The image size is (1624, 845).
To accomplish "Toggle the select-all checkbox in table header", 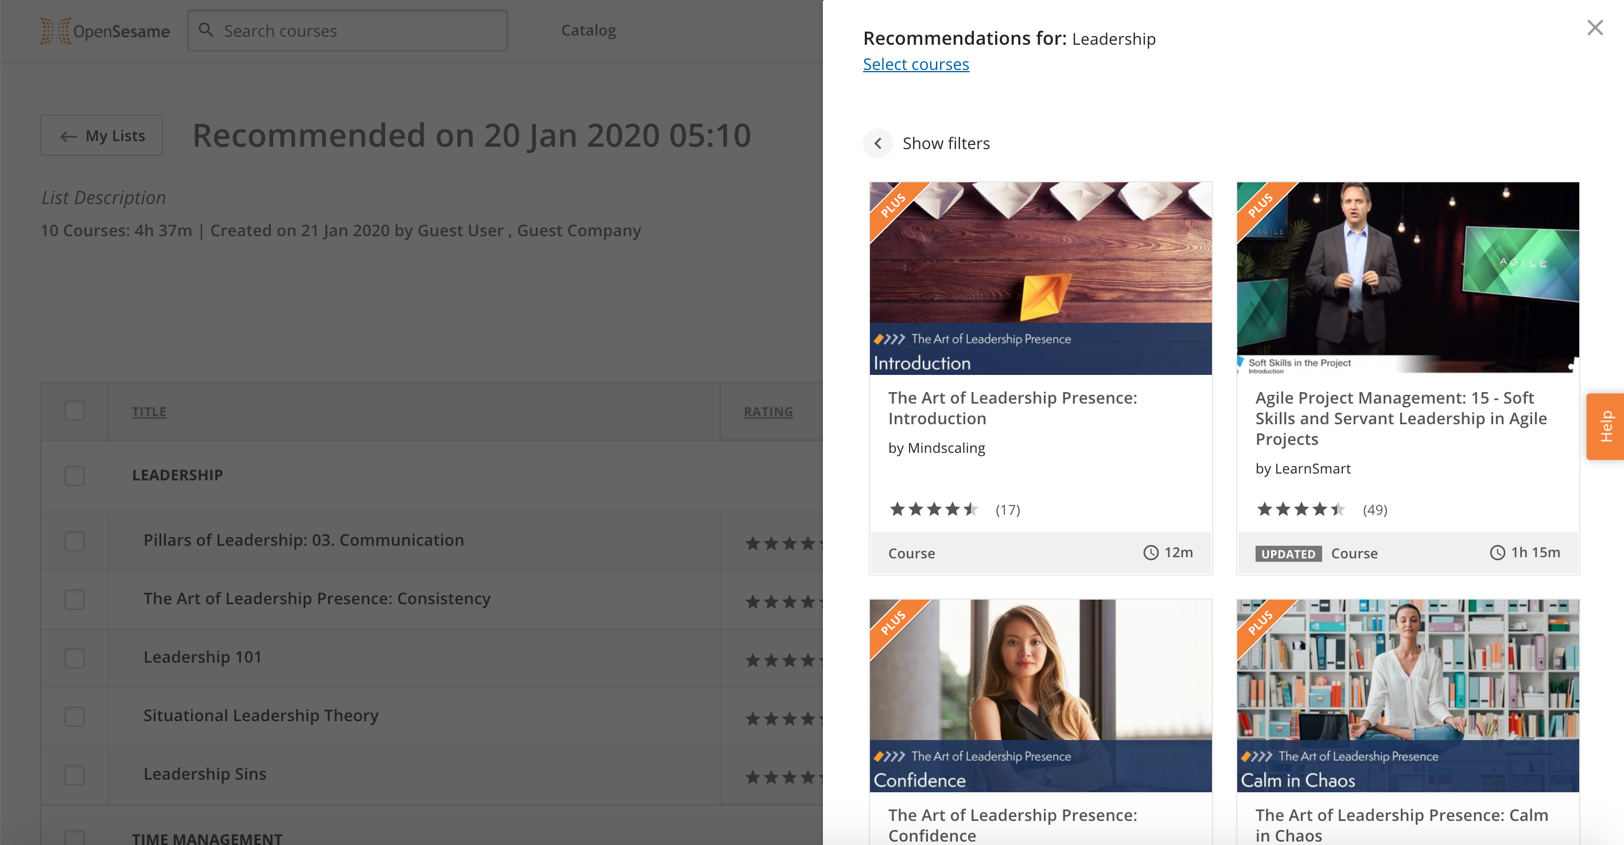I will 75,410.
